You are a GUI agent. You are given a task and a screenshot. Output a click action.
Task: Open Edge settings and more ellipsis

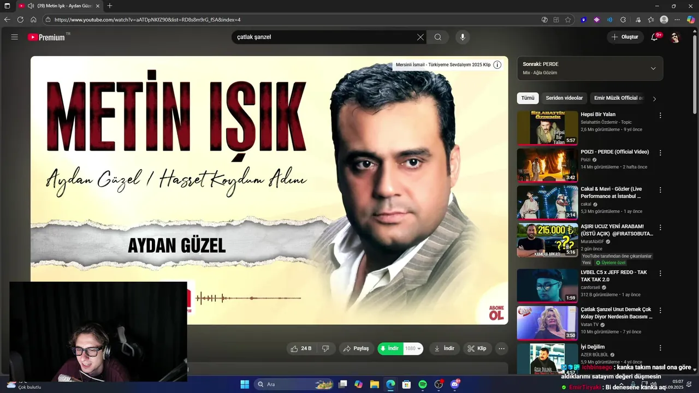[x=677, y=20]
